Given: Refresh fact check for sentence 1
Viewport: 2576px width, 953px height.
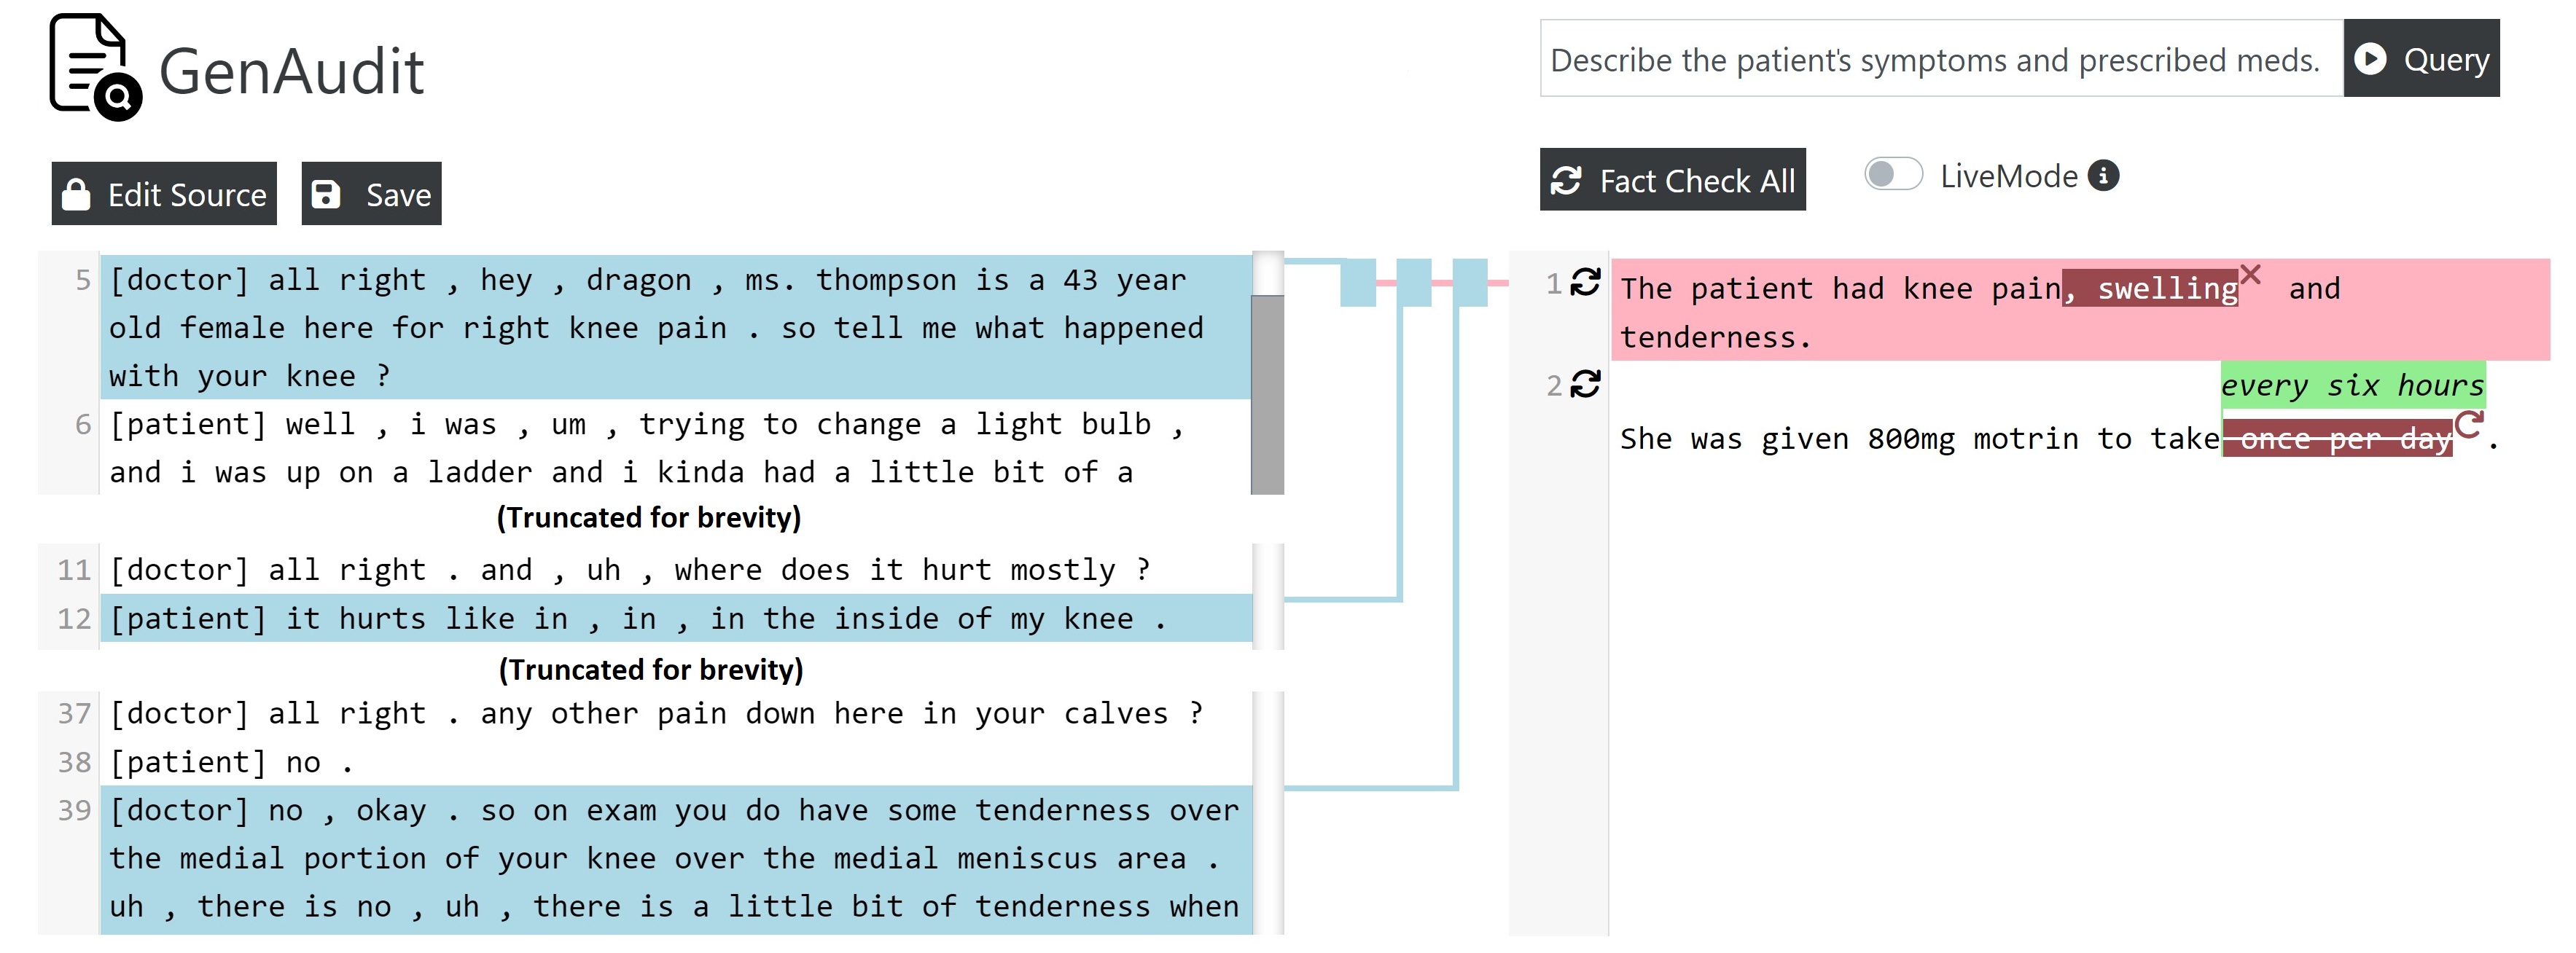Looking at the screenshot, I should 1585,283.
